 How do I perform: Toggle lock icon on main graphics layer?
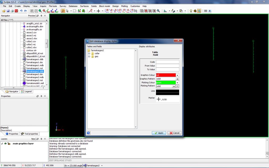point(9,144)
